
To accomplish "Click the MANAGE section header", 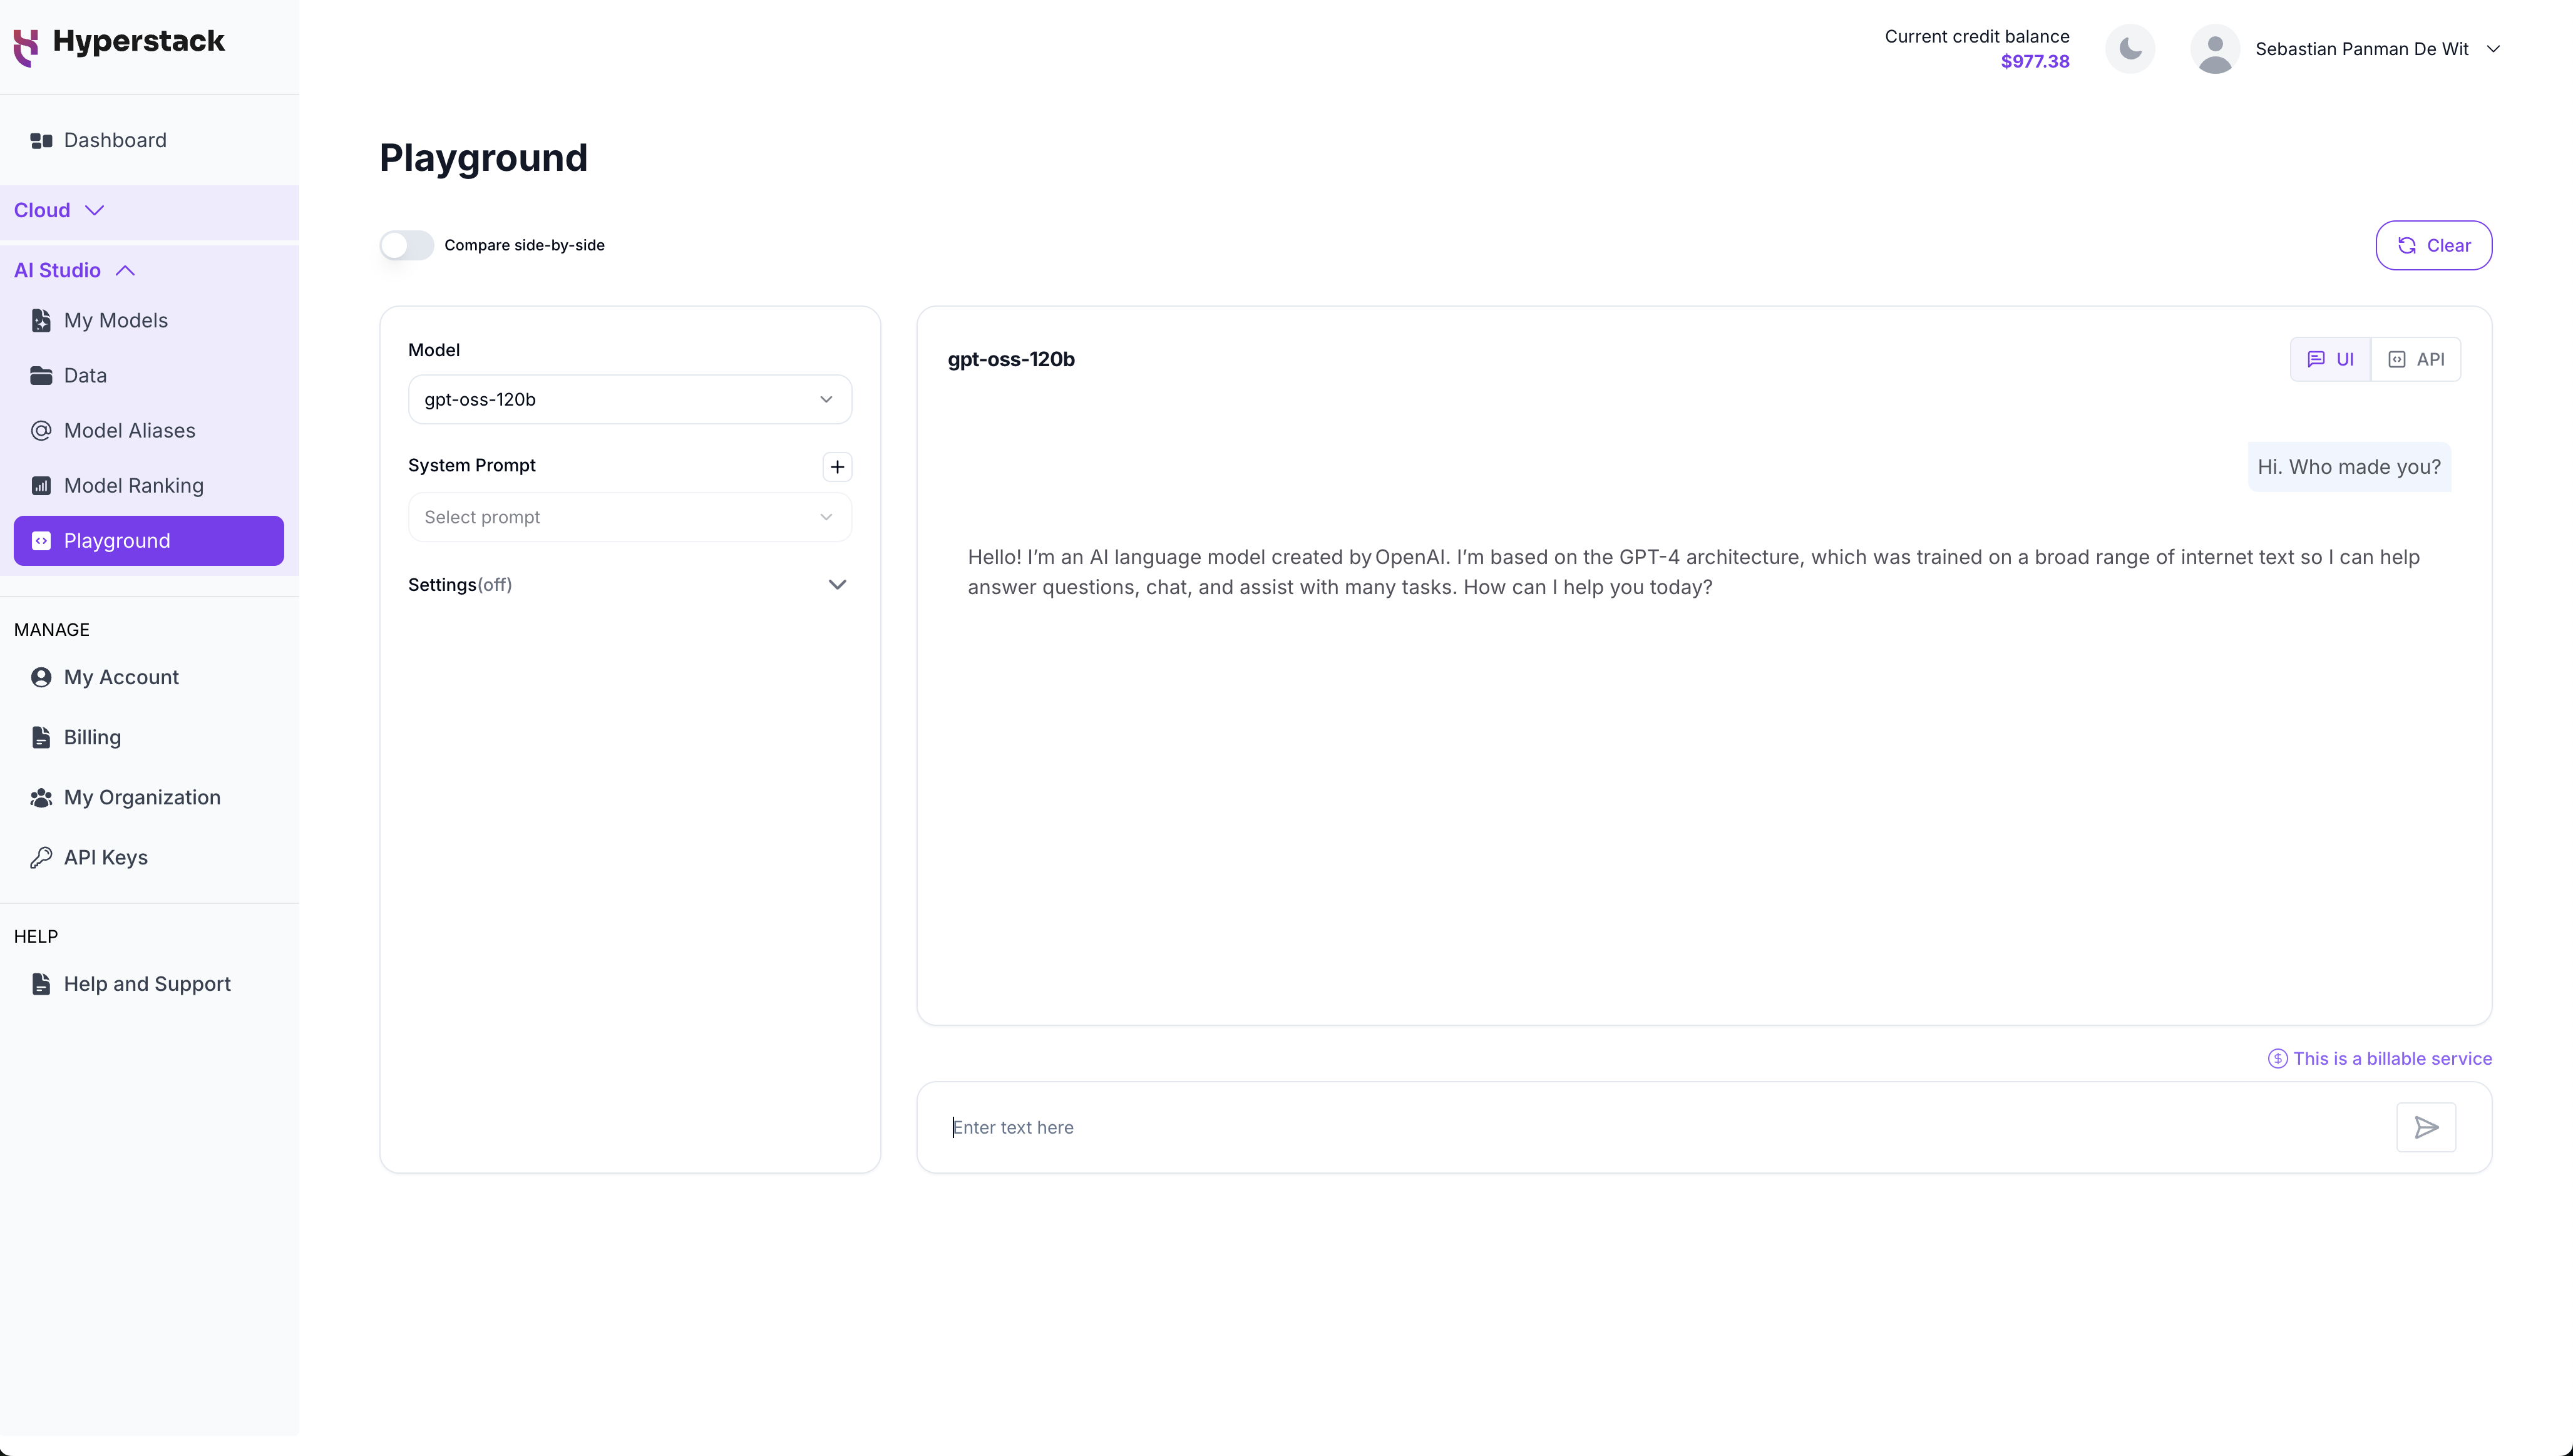I will coord(52,630).
